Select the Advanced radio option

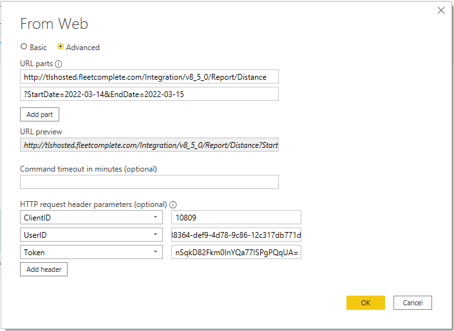pyautogui.click(x=61, y=46)
